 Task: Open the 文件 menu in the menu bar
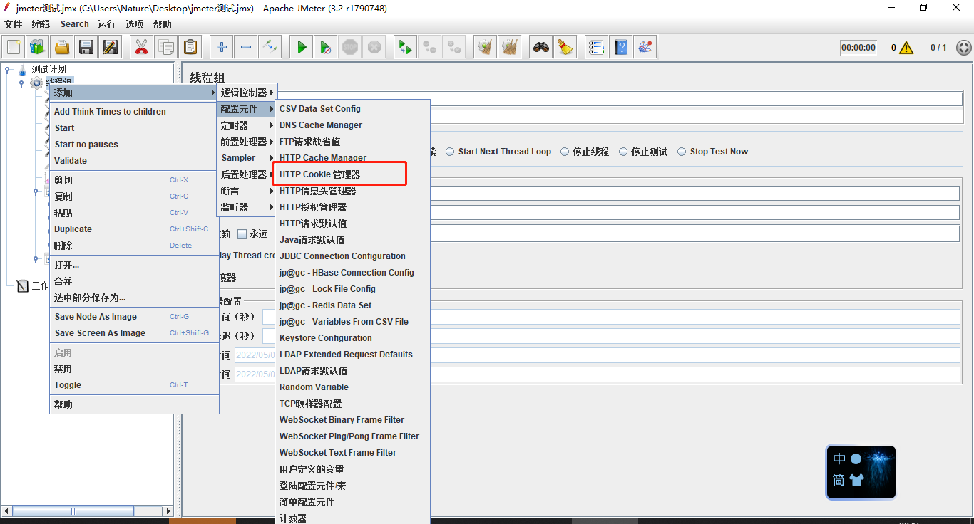(x=14, y=24)
